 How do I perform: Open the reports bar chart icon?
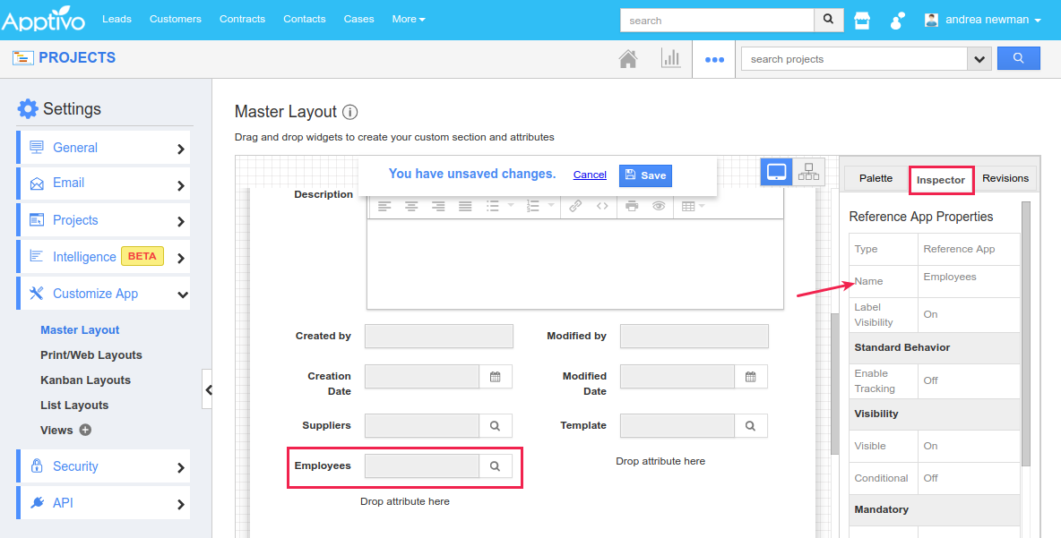(671, 57)
